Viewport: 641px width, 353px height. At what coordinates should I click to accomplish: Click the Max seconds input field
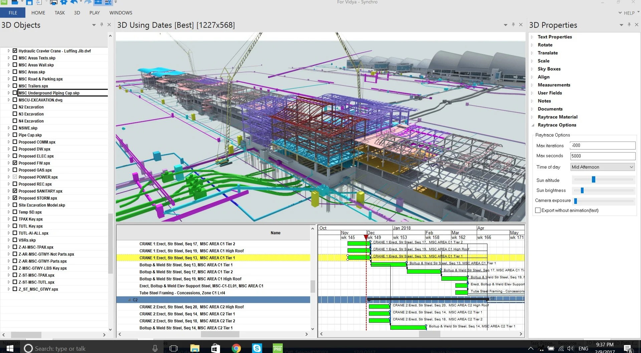tap(603, 156)
